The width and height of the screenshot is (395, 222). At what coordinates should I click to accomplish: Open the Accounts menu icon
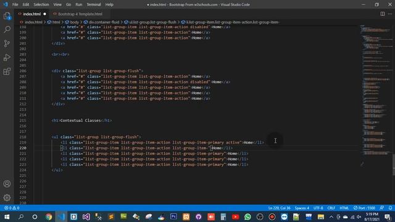click(x=7, y=184)
